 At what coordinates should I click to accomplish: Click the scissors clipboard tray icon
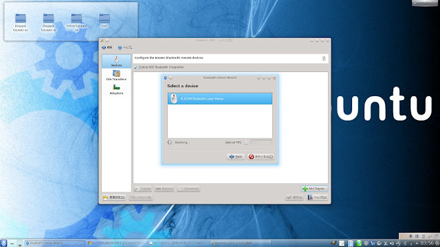point(386,244)
